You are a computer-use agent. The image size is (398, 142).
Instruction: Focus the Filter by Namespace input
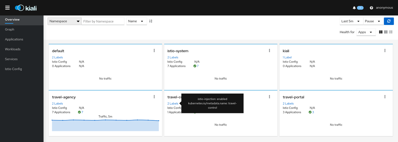(103, 21)
